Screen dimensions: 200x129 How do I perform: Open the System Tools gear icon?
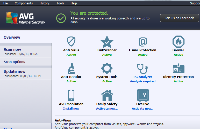tap(107, 68)
